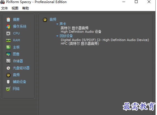Click the 存储器 hard drive icon
This screenshot has width=157, height=115.
(x=8, y=61)
